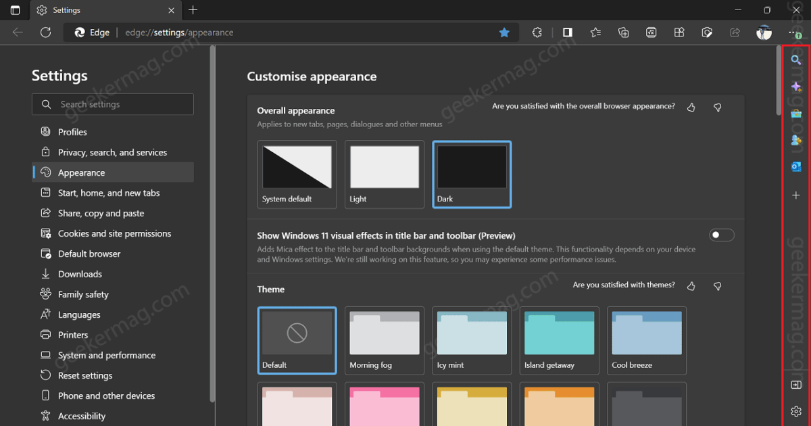Enable split screen from the toolbar

pyautogui.click(x=567, y=32)
